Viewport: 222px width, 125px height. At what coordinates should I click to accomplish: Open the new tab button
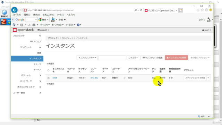tap(181, 10)
